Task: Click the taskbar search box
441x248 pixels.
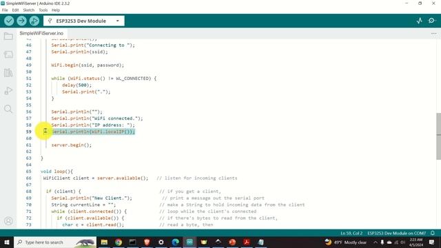Action: [x=55, y=242]
